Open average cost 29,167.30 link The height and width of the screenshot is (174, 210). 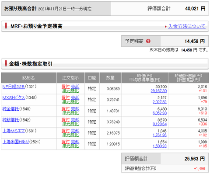click(x=159, y=91)
